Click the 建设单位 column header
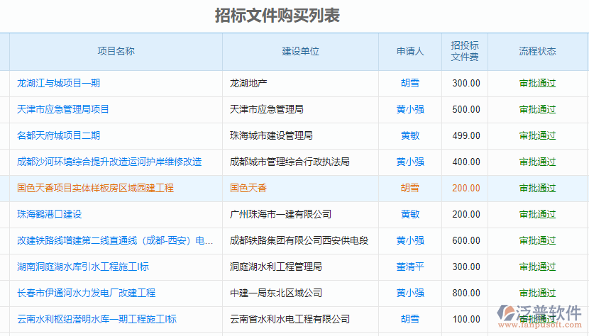 tap(300, 51)
